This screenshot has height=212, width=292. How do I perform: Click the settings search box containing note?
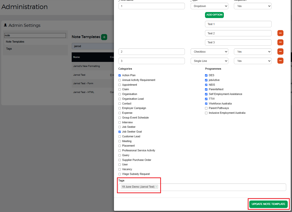click(x=35, y=35)
